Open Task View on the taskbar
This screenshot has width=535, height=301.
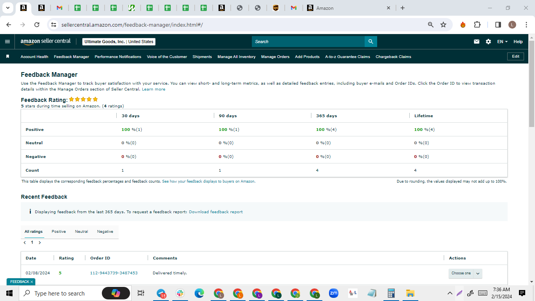(141, 293)
